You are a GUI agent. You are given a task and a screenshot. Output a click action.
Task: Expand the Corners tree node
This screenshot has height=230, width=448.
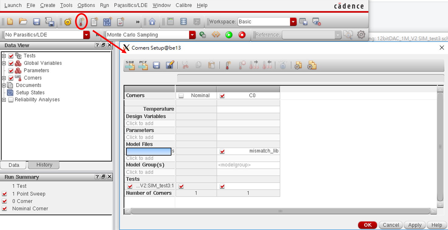(x=4, y=78)
